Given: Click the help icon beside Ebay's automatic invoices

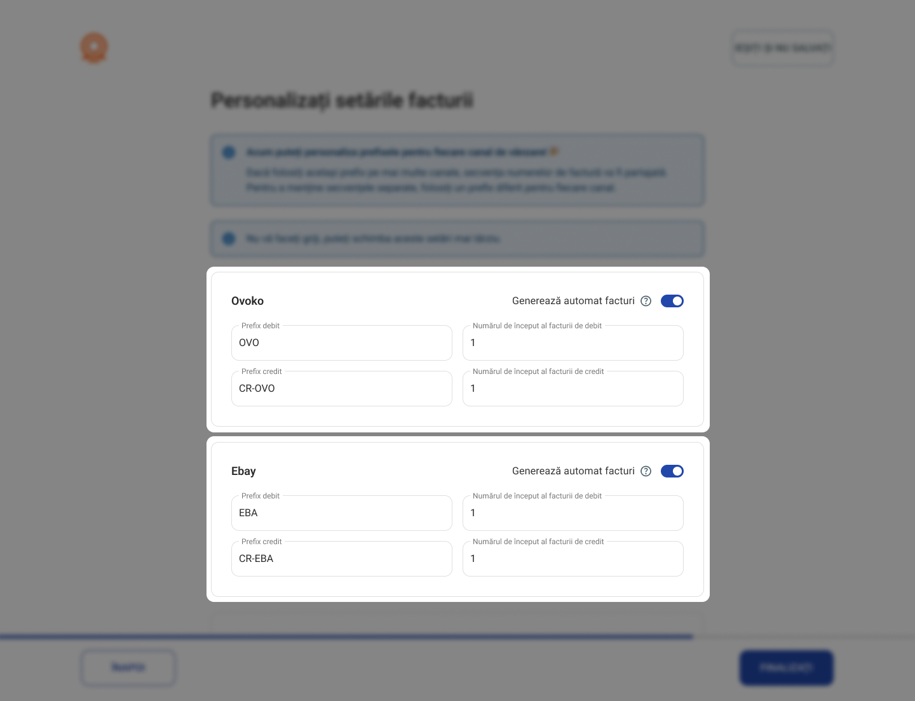Looking at the screenshot, I should [x=646, y=471].
